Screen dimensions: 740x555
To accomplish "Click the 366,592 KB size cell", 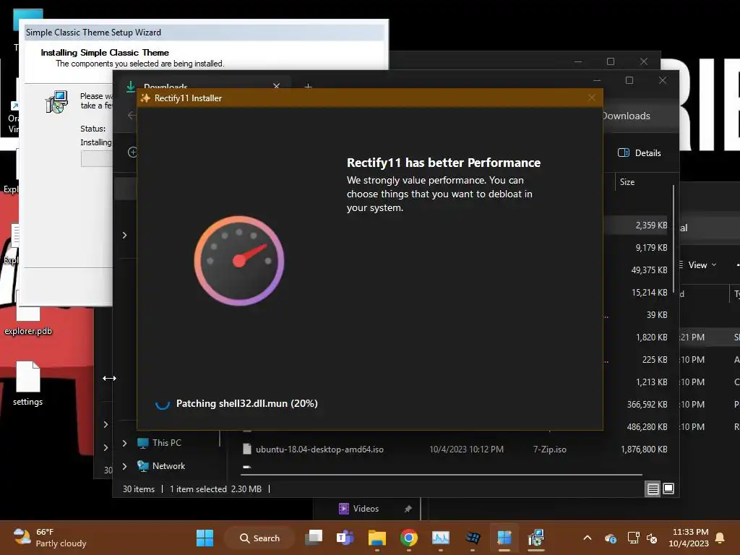I will pos(647,405).
